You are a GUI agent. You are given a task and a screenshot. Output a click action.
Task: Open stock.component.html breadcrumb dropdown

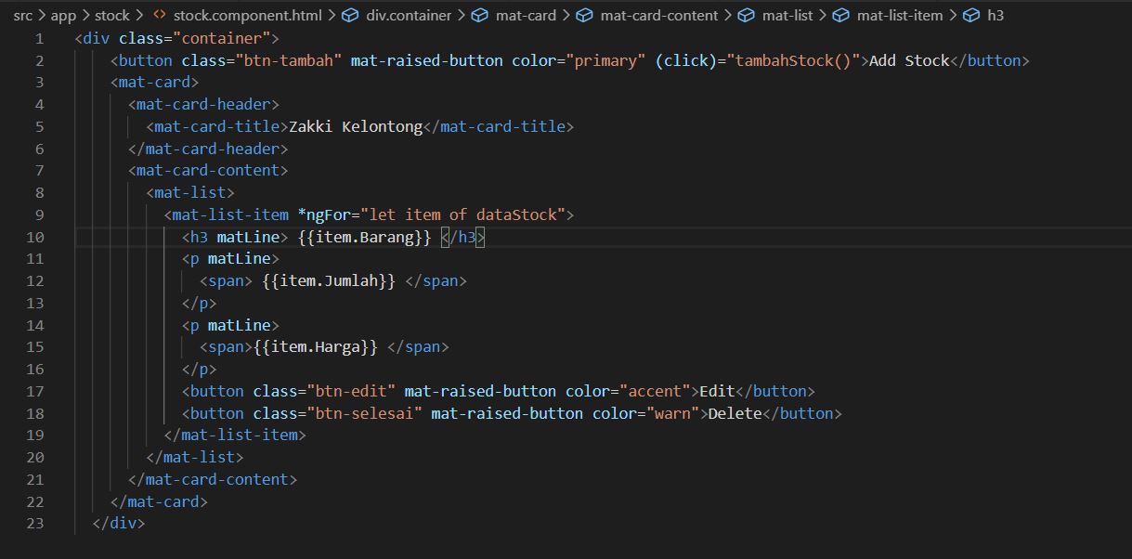(247, 15)
